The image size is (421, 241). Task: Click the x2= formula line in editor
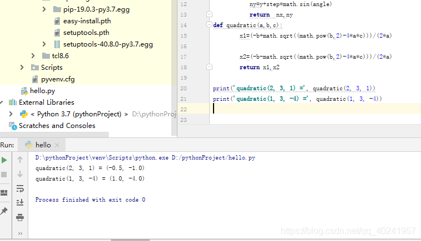coord(316,57)
